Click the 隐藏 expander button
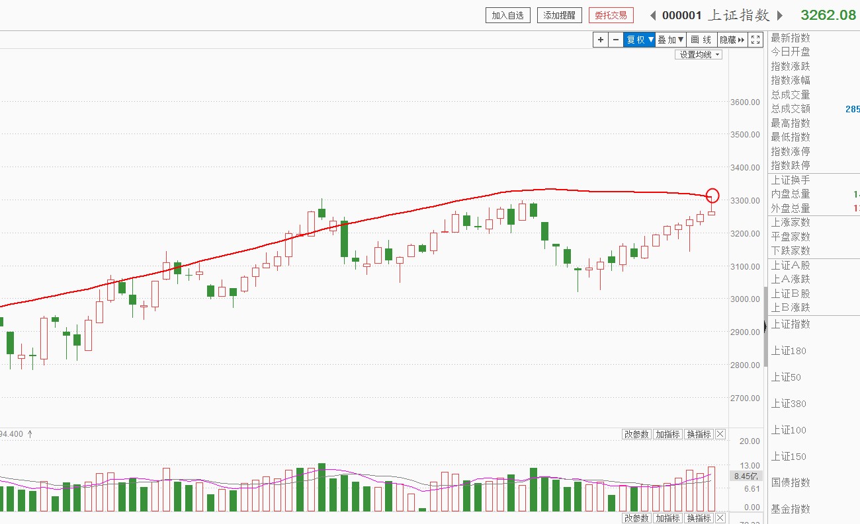The width and height of the screenshot is (860, 524). point(732,40)
